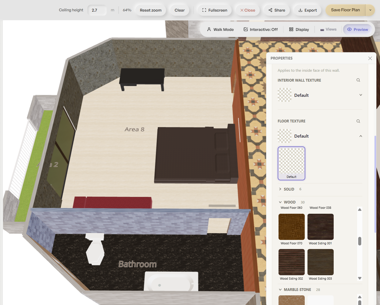
Task: Export the floor plan
Action: click(x=307, y=10)
